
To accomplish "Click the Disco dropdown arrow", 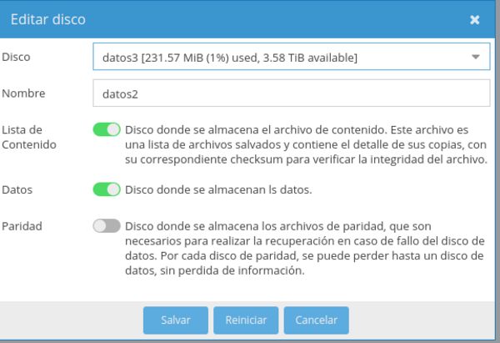I will click(475, 58).
